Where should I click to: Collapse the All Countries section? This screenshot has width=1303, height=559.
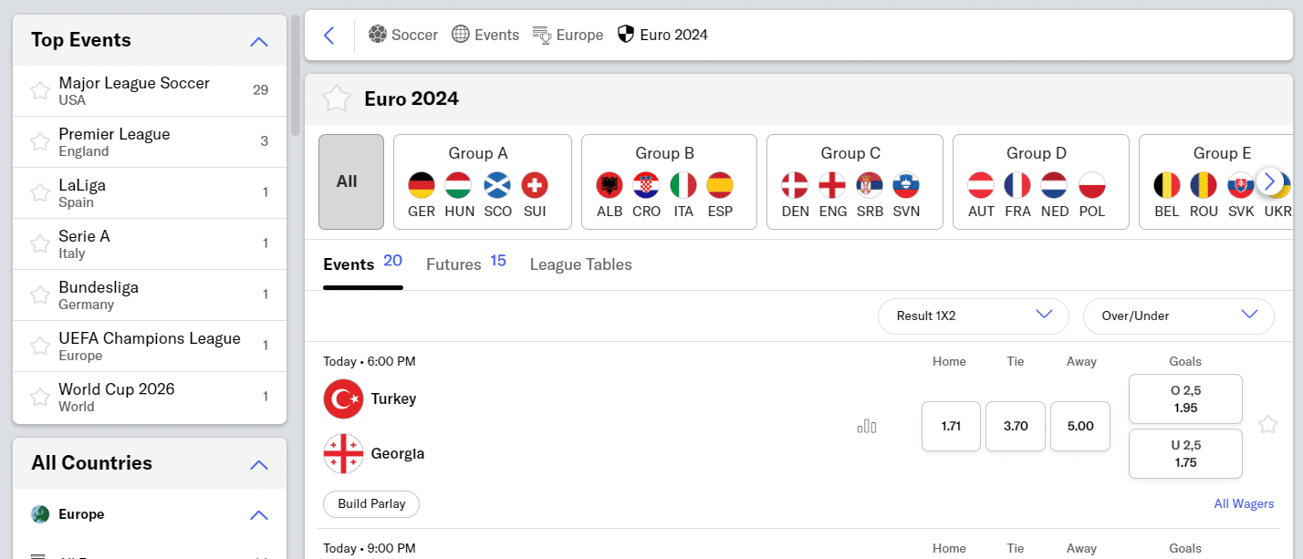tap(257, 462)
